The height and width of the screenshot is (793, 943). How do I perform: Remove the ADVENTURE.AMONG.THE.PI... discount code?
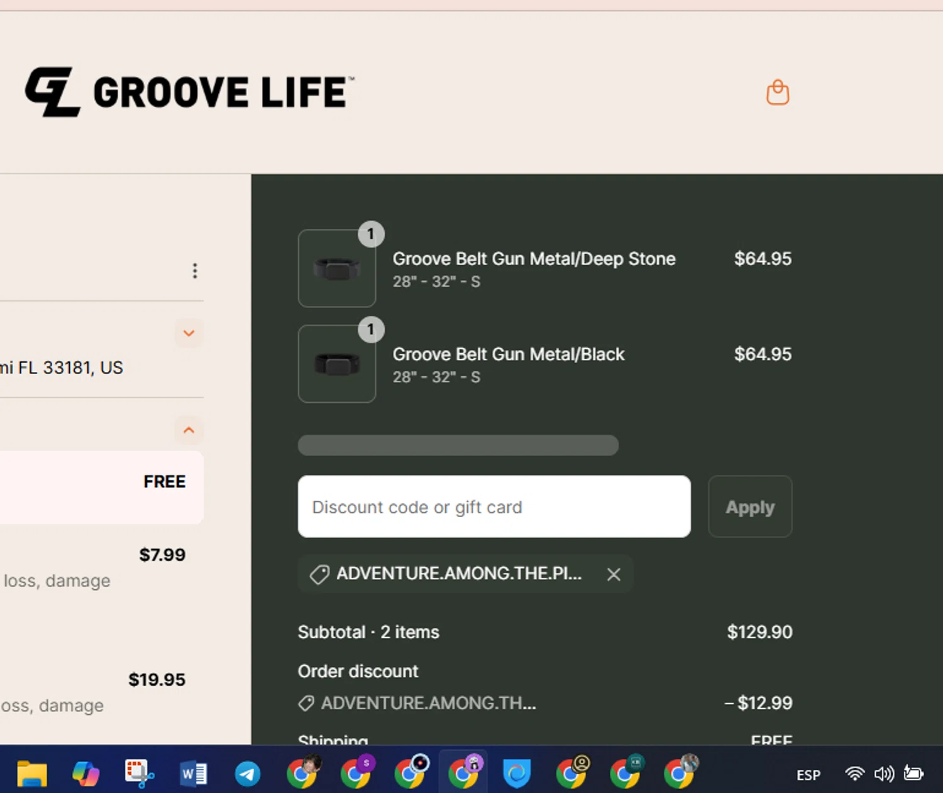click(x=614, y=574)
